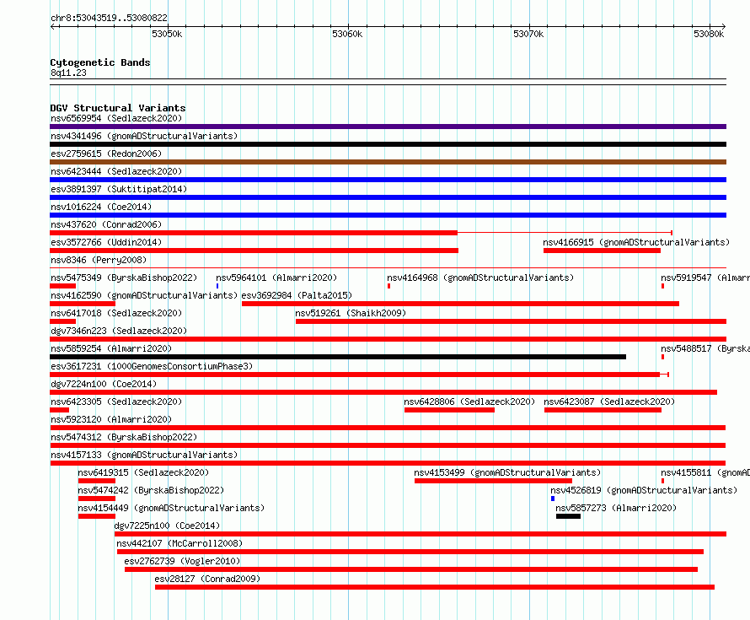Open esv3891397 (Suktitipat2014) variant label
Screen dimensions: 750x620
click(119, 189)
